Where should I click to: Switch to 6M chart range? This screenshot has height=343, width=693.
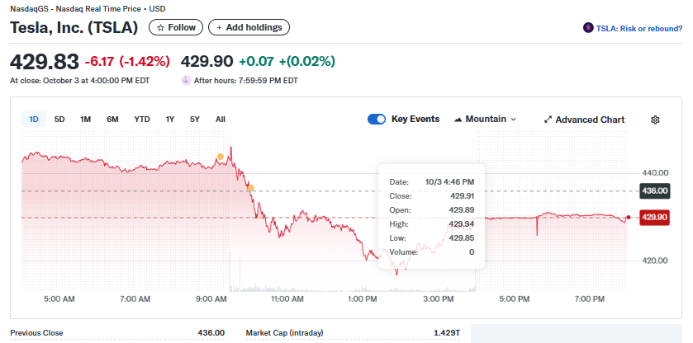(112, 120)
